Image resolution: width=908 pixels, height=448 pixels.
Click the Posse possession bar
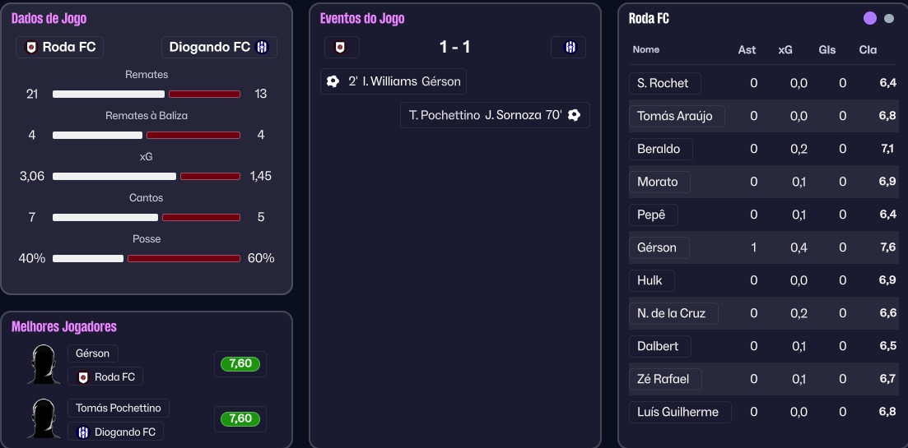tap(147, 258)
